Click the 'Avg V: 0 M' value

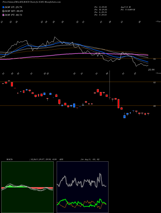click(x=126, y=7)
